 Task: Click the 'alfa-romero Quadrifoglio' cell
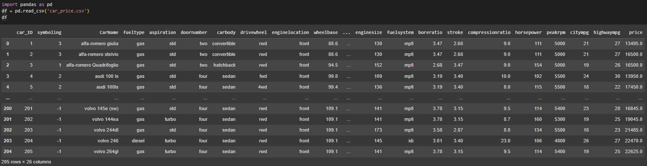pyautogui.click(x=92, y=65)
